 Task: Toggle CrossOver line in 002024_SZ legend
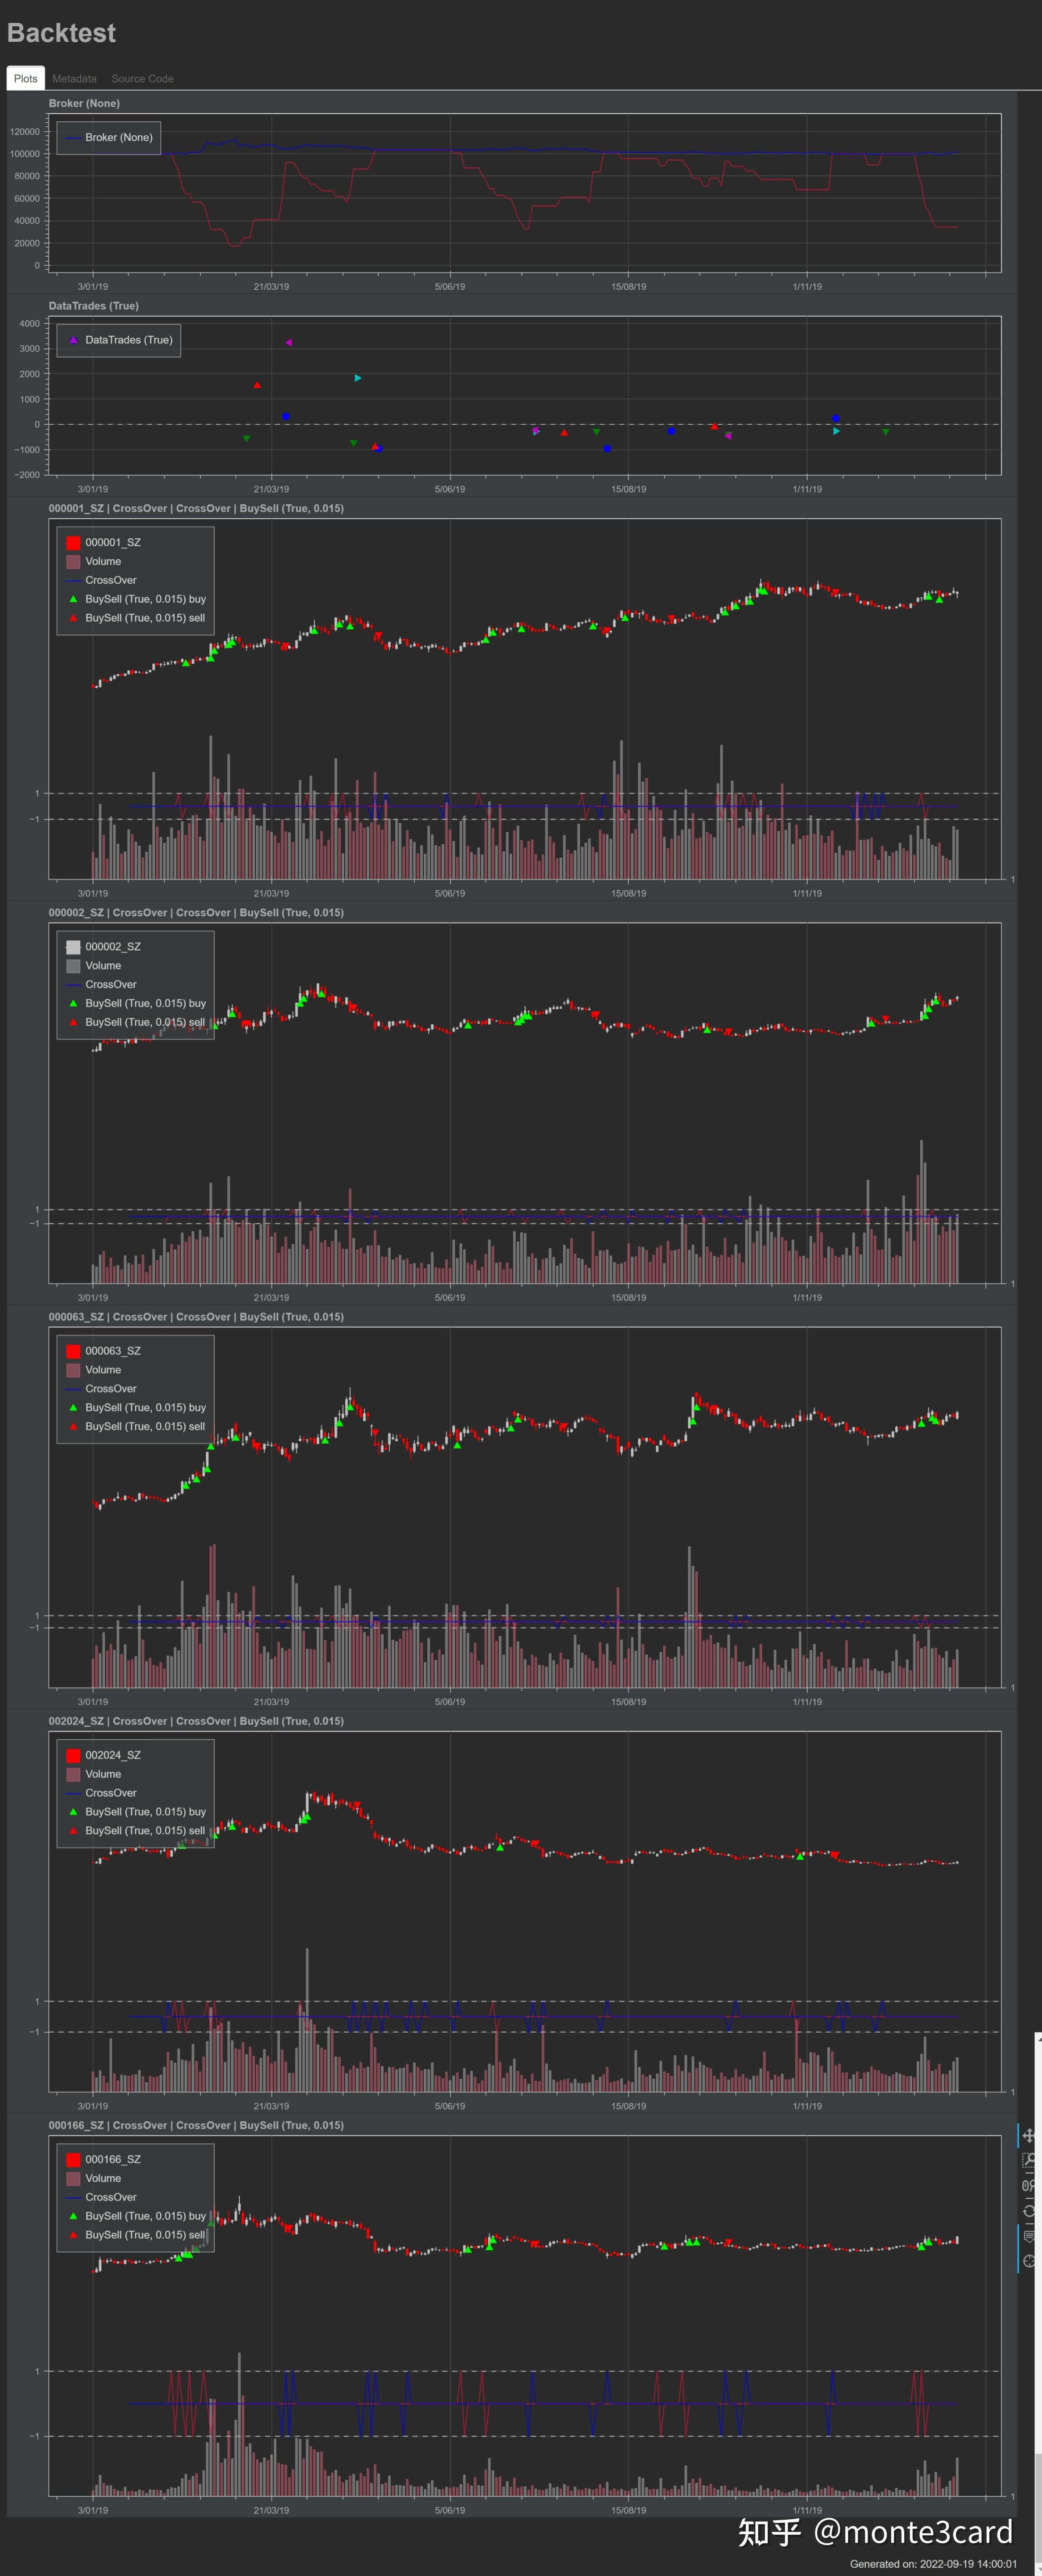click(x=110, y=1793)
